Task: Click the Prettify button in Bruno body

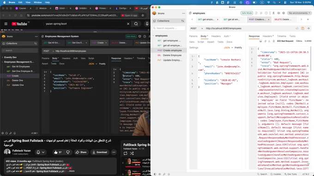Action: point(238,48)
